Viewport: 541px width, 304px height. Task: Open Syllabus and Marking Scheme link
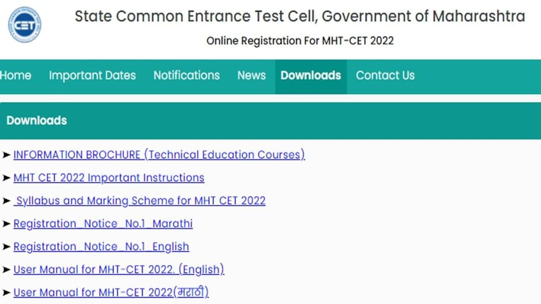(x=139, y=201)
